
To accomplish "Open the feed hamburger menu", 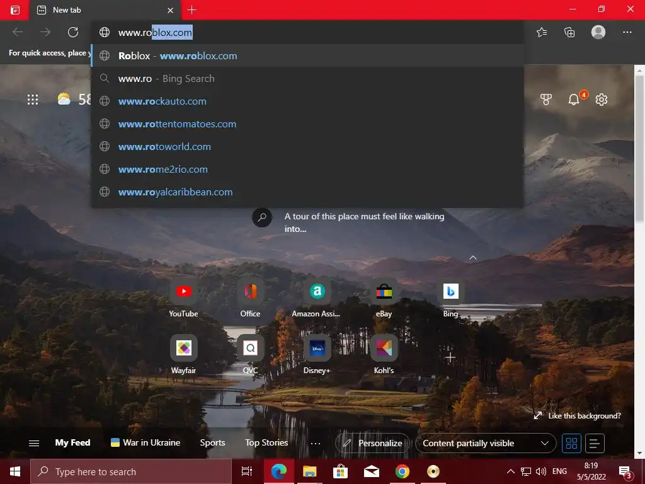I will coord(34,443).
